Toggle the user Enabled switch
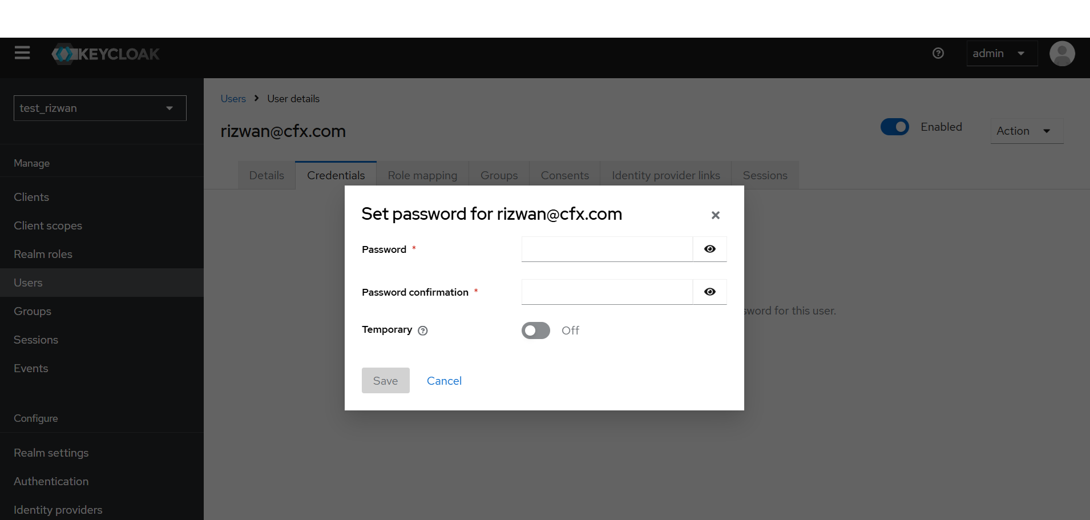This screenshot has height=520, width=1090. click(895, 127)
